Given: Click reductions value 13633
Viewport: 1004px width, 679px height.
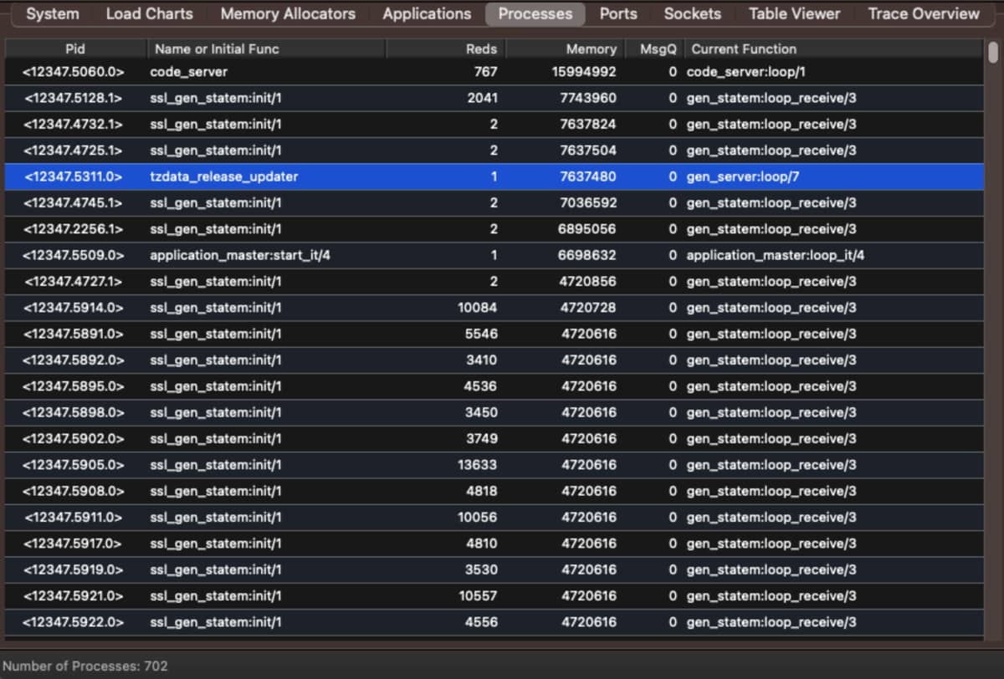Looking at the screenshot, I should pos(478,465).
